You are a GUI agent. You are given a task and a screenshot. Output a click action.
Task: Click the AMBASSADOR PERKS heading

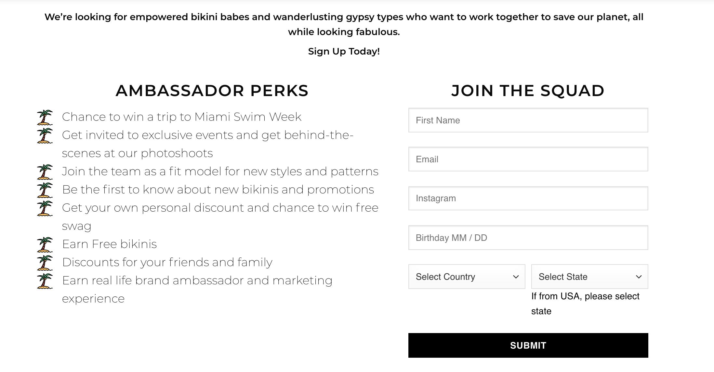click(x=212, y=91)
